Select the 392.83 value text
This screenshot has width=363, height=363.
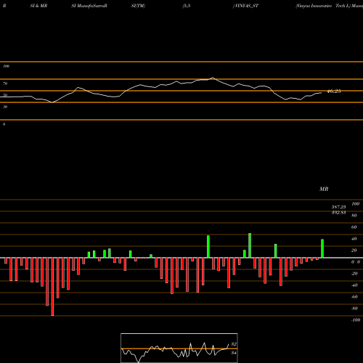(338, 213)
